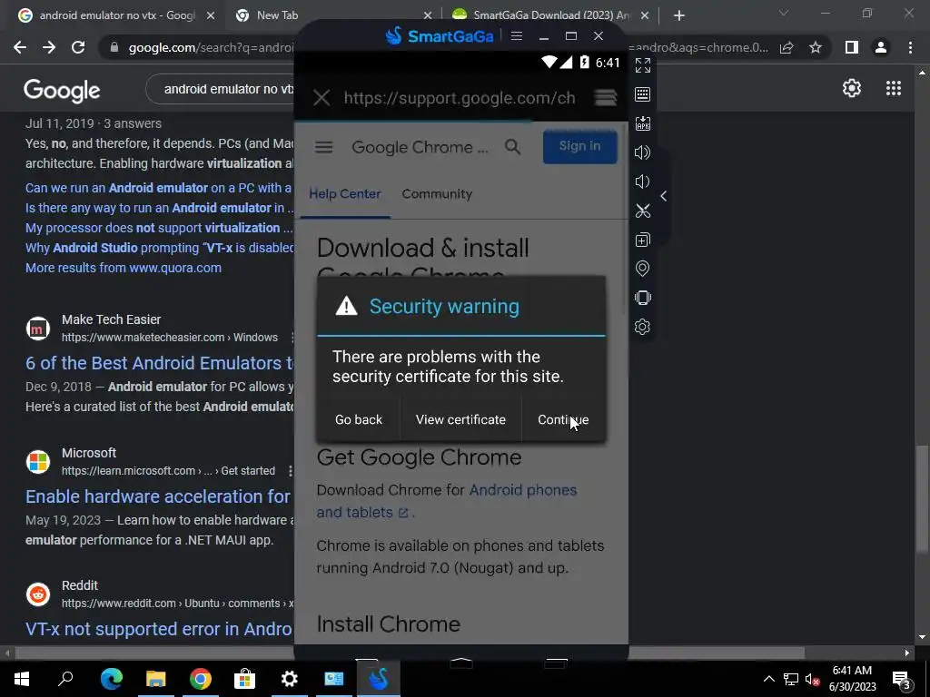Screen dimensions: 930x697
Task: Click the Google logo on search page
Action: click(62, 90)
